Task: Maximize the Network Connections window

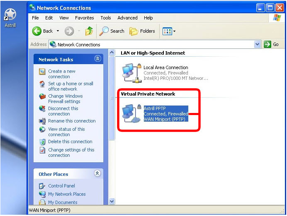Action: [270, 8]
